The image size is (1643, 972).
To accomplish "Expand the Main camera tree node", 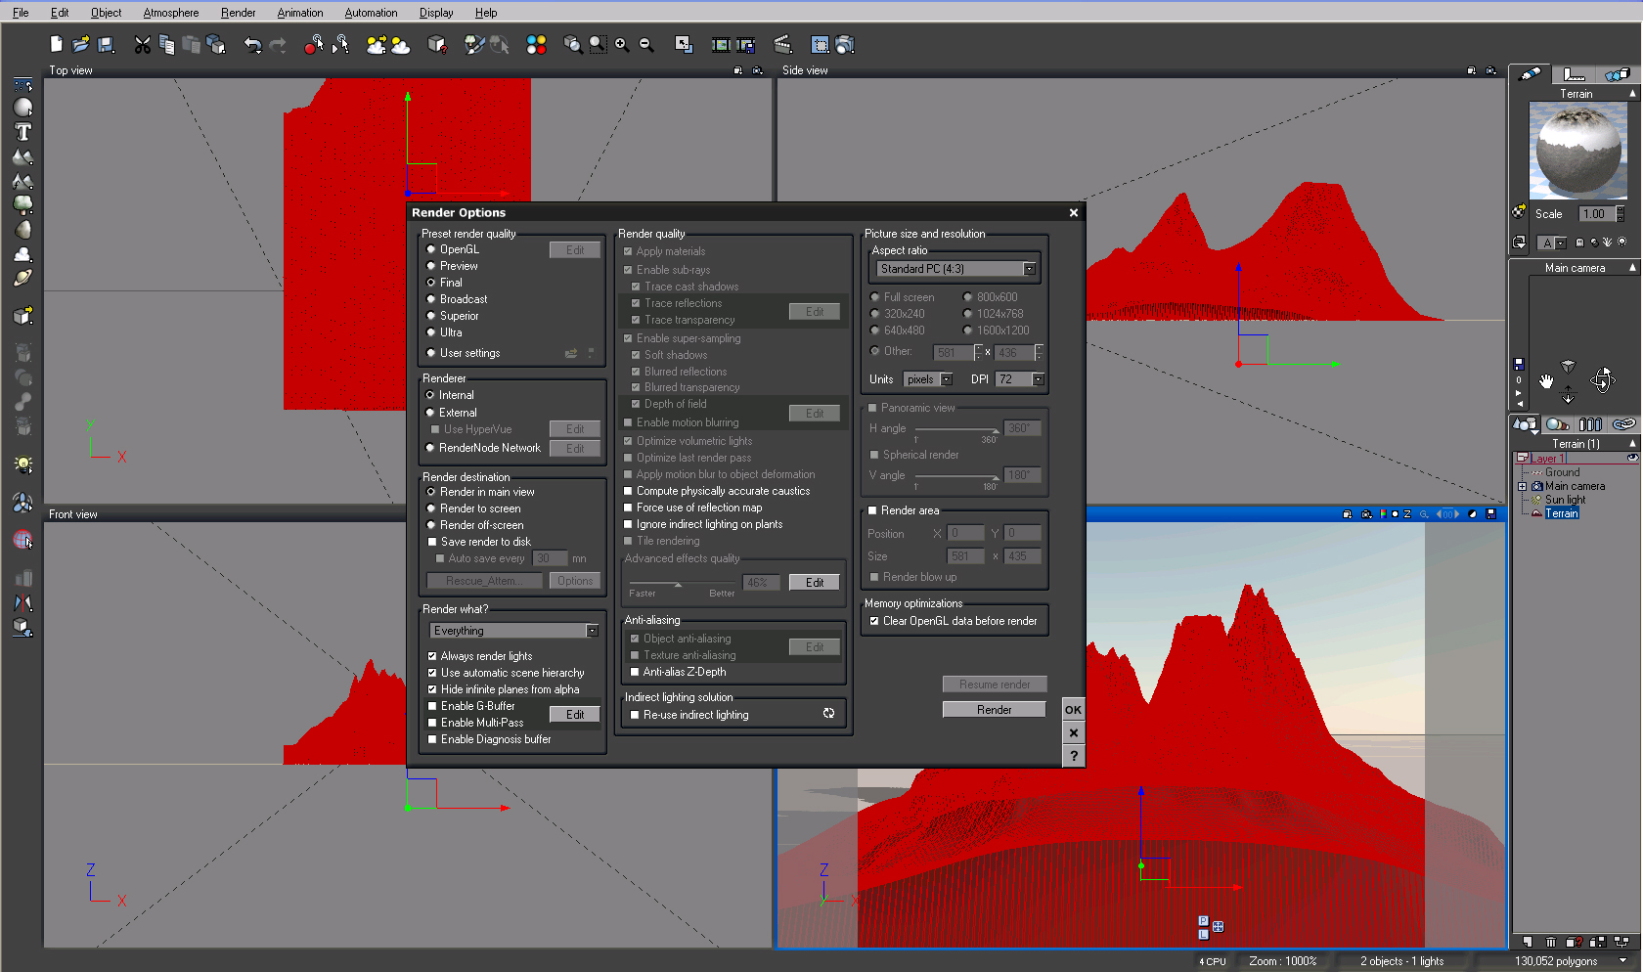I will pos(1522,486).
